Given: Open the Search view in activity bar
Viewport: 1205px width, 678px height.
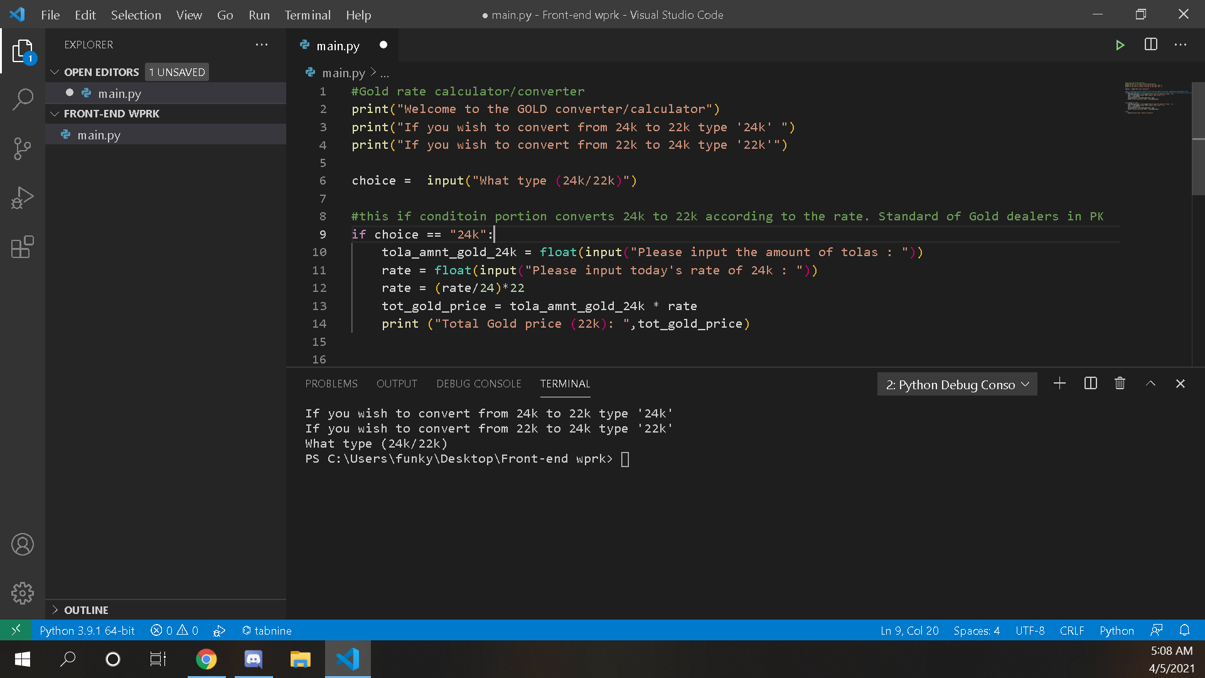Looking at the screenshot, I should click(x=23, y=99).
